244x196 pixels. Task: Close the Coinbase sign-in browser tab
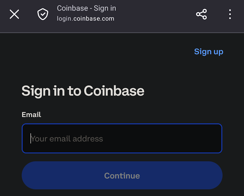coord(14,14)
